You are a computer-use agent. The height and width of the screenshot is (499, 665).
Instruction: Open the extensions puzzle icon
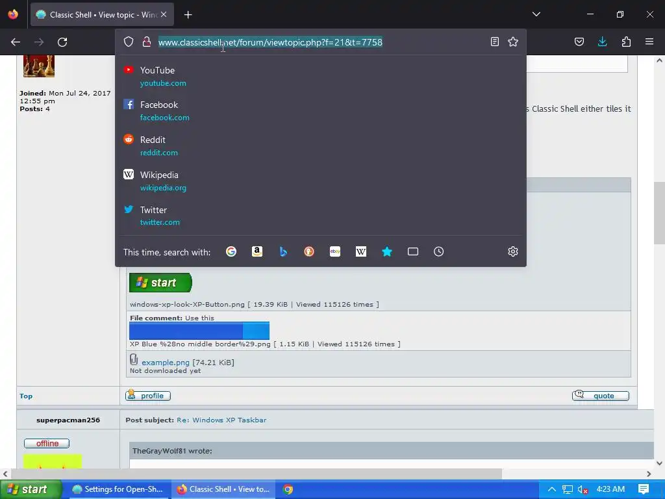[626, 42]
